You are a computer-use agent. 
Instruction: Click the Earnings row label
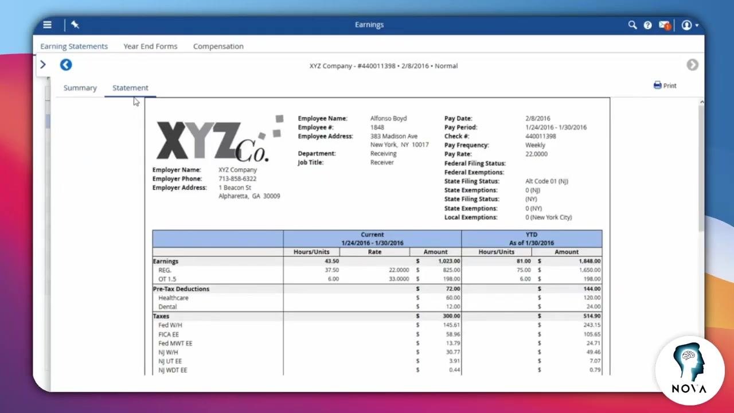[165, 261]
